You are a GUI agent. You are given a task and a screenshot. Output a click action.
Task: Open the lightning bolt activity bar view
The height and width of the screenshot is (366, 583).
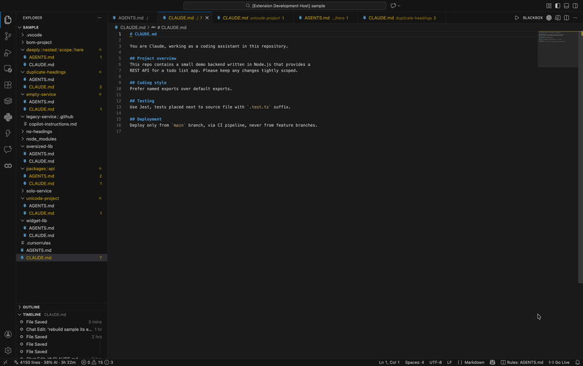[x=8, y=133]
